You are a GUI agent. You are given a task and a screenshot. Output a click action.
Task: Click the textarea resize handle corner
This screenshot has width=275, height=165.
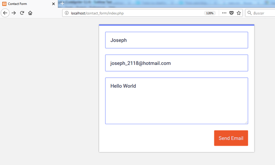(x=246, y=122)
